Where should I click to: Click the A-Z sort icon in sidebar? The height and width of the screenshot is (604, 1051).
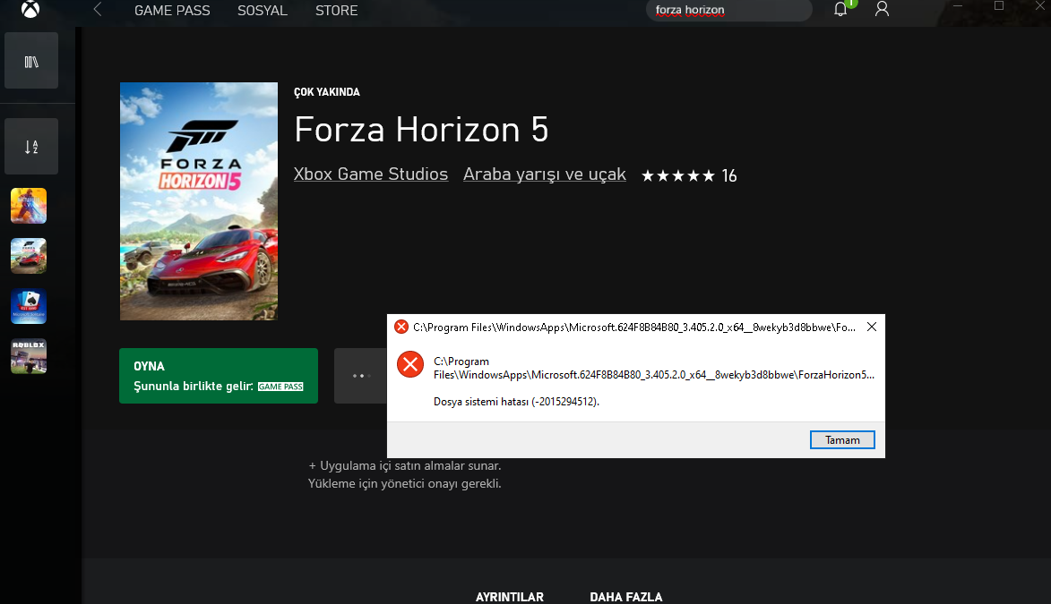pyautogui.click(x=31, y=147)
